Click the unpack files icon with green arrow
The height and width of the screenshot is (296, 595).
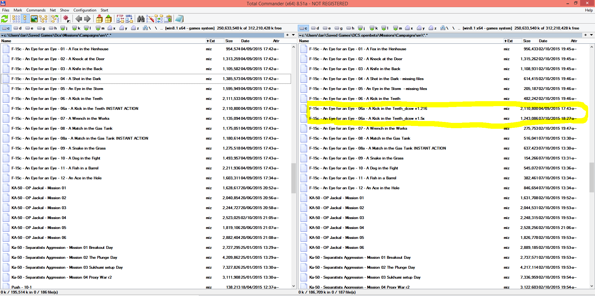click(x=108, y=19)
